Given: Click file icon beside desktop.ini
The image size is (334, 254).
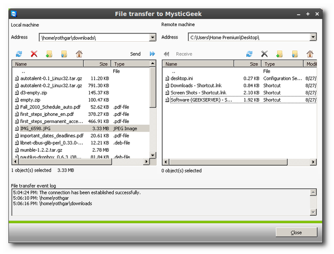Looking at the screenshot, I should 167,78.
